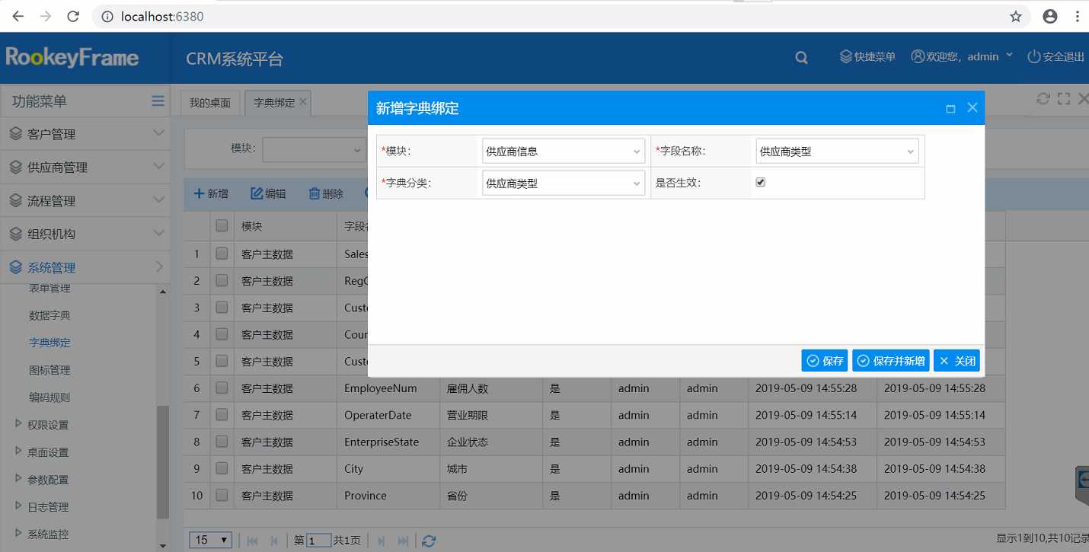The width and height of the screenshot is (1089, 552).
Task: Check the row 2 checkbox
Action: pos(222,280)
